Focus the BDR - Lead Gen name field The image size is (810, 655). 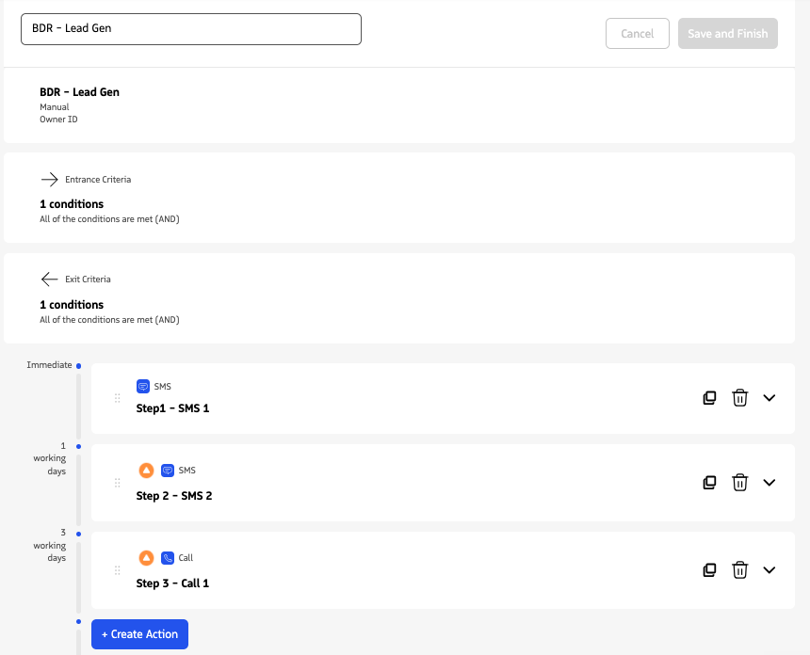[x=191, y=29]
